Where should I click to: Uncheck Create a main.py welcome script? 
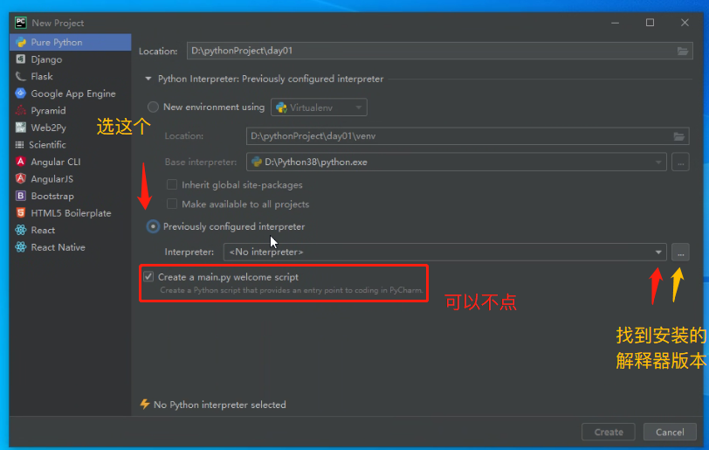point(148,277)
